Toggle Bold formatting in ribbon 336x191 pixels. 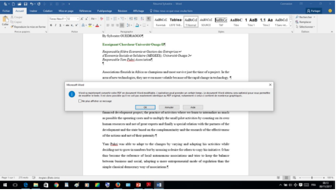coord(51,25)
